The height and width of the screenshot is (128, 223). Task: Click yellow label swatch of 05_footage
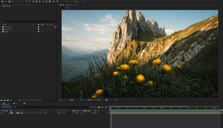click(x=39, y=29)
